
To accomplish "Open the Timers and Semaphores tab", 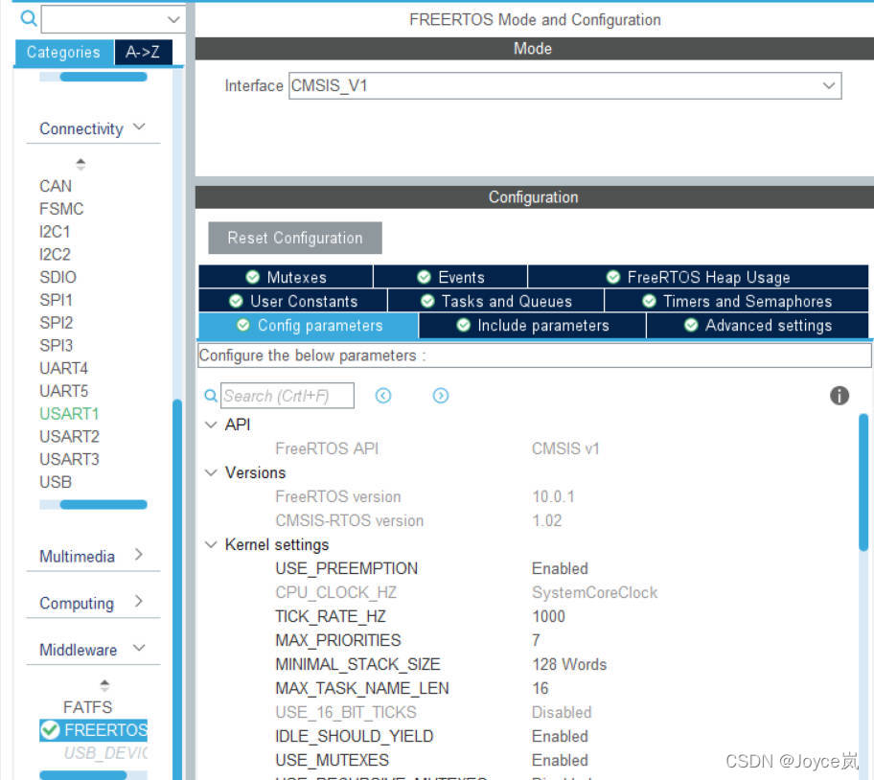I will [736, 301].
